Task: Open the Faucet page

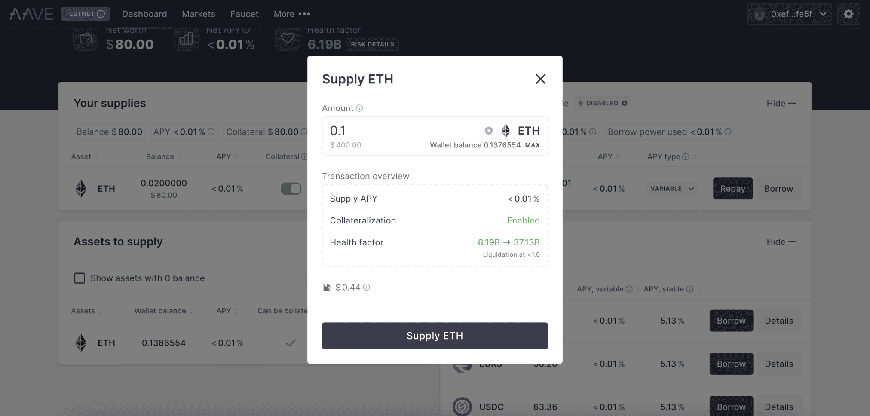Action: [244, 14]
